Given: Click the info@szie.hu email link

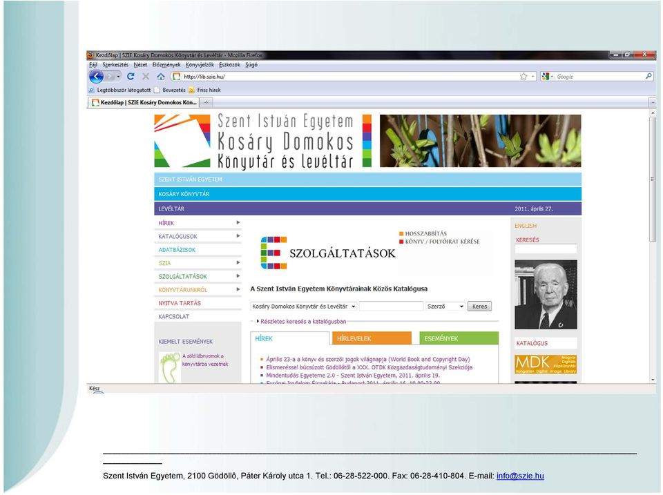Looking at the screenshot, I should coord(520,476).
